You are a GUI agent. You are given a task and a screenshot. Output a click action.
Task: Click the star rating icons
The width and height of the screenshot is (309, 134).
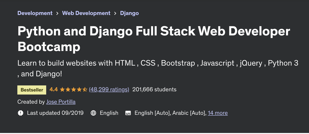coord(73,90)
